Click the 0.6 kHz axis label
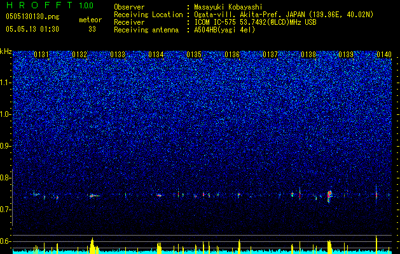The image size is (400, 254). click(6, 241)
